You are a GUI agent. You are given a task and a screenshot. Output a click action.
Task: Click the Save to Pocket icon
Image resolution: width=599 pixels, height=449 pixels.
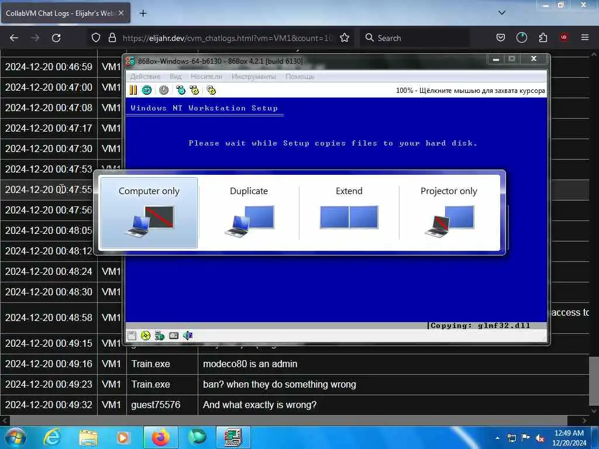click(x=501, y=38)
